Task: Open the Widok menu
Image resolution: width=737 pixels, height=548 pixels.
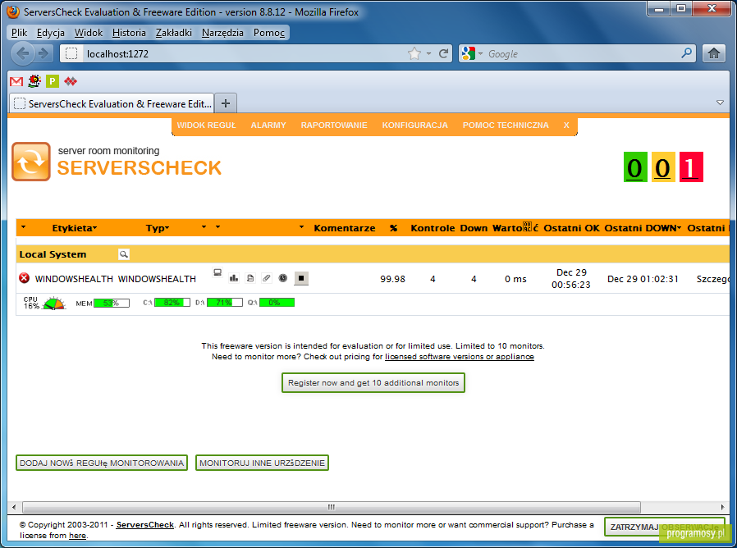Action: pos(89,33)
